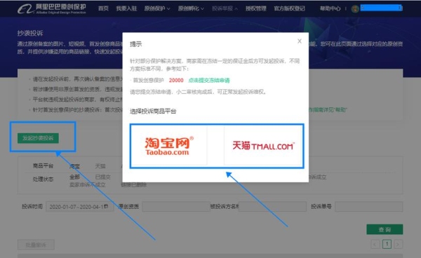421x258 pixels.
Task: Focus the 原创资质 input field
Action: pyautogui.click(x=176, y=207)
